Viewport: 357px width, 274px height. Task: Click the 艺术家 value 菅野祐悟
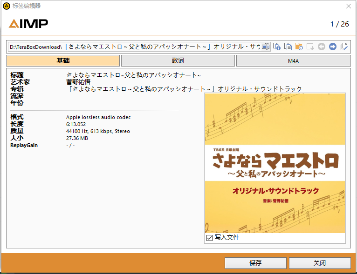tap(78, 82)
